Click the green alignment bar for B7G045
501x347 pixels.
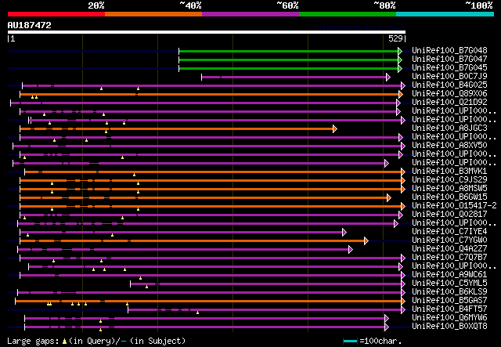pyautogui.click(x=289, y=68)
